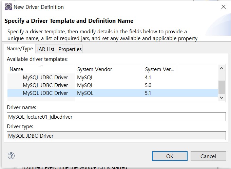
Task: Select MySQL JDBC Driver version 5.1 row
Action: 113,93
